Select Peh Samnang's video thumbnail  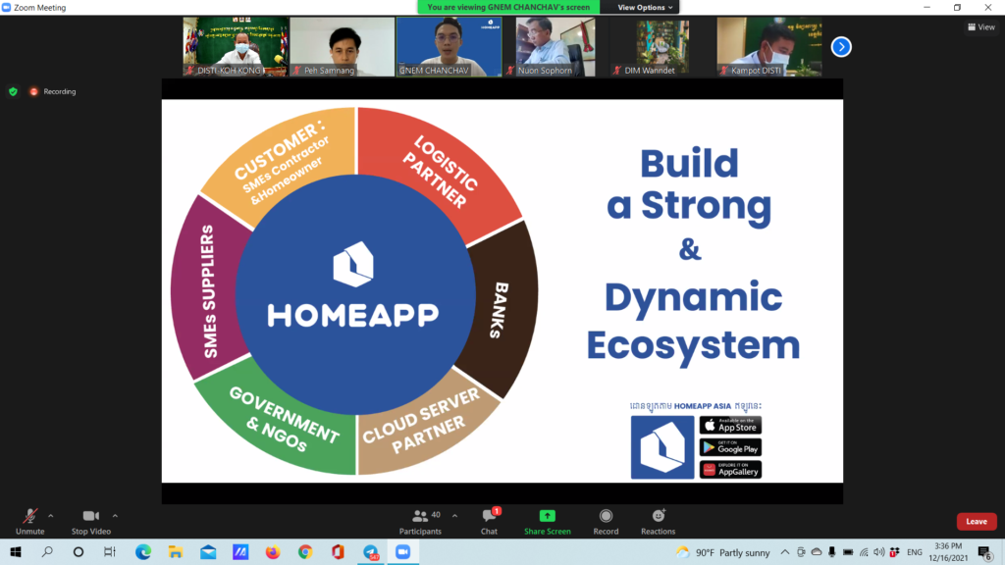tap(342, 46)
